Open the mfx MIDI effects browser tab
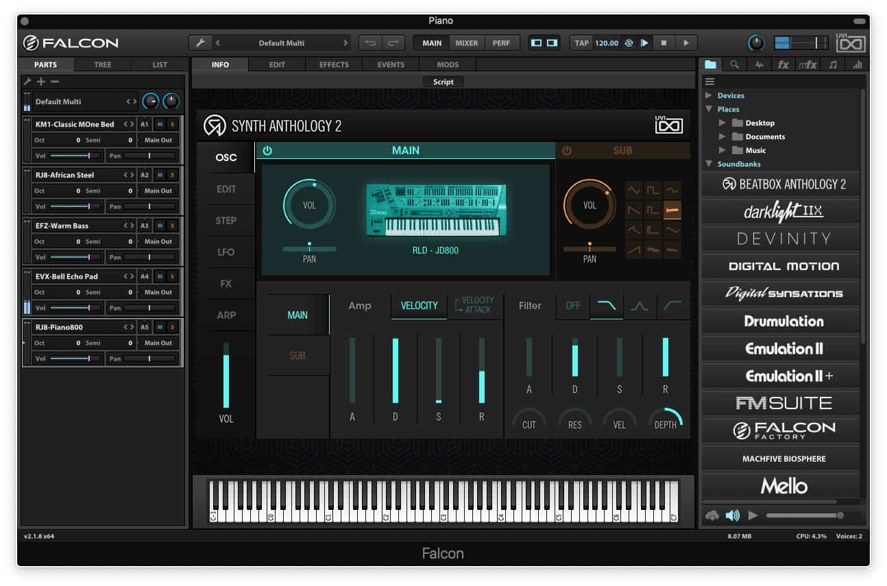This screenshot has height=586, width=887. 807,64
